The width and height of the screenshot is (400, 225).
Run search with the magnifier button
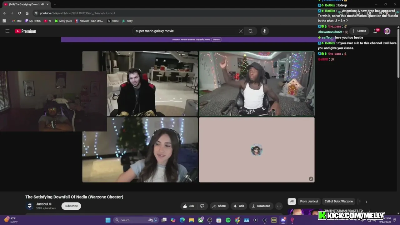(251, 31)
